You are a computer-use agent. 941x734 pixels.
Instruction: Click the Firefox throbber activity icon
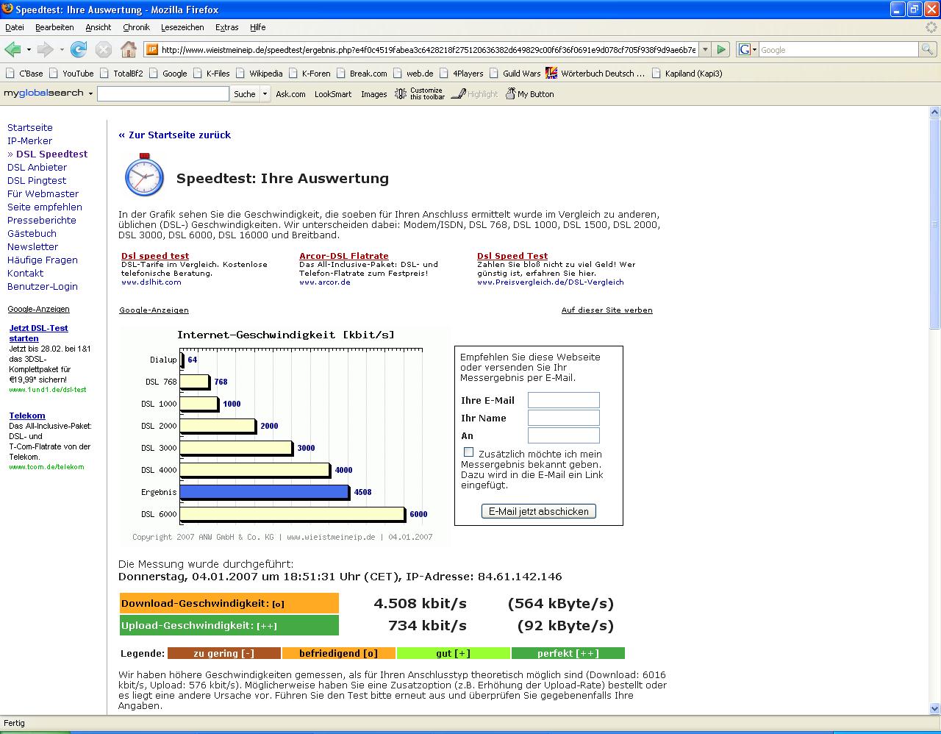tap(931, 27)
